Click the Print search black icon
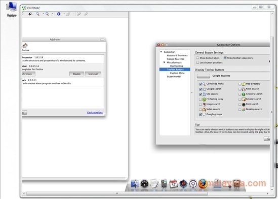278x199 pixels. coord(244,105)
